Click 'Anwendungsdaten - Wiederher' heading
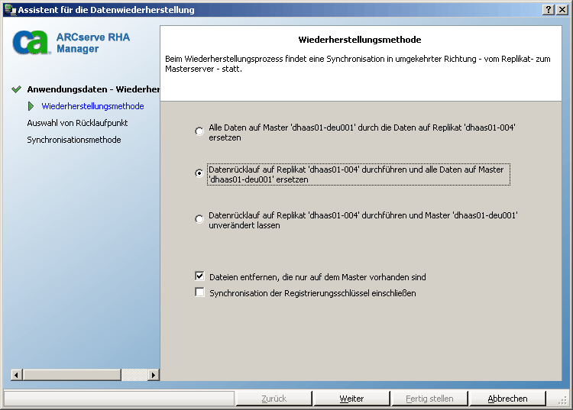 [93, 89]
